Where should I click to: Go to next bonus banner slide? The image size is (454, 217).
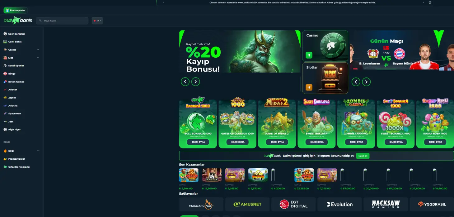coord(195,82)
